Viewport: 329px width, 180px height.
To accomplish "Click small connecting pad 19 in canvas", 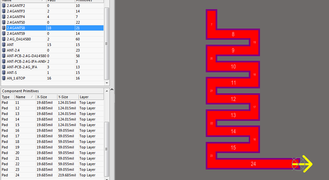I will point(254,42).
